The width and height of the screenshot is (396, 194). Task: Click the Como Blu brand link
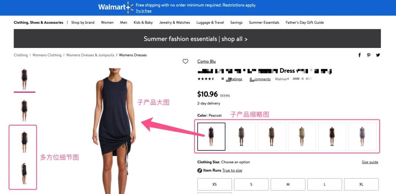(x=206, y=61)
